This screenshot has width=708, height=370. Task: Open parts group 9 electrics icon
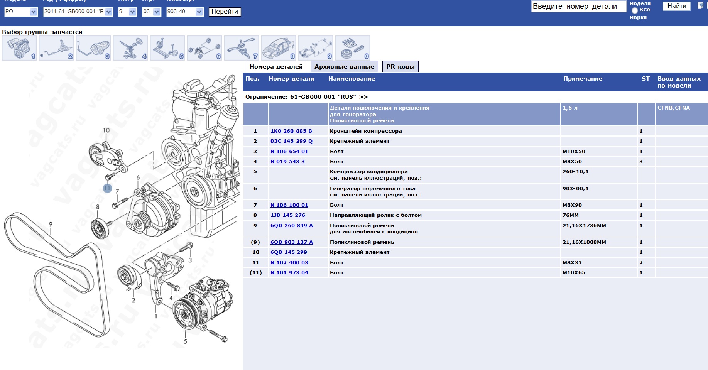click(x=316, y=48)
